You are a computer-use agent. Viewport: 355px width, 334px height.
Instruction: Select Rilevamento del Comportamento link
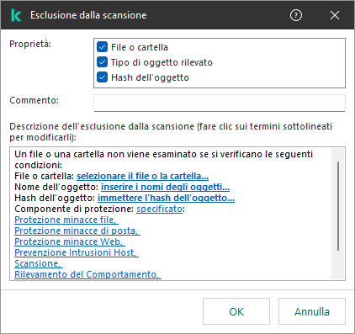click(87, 274)
